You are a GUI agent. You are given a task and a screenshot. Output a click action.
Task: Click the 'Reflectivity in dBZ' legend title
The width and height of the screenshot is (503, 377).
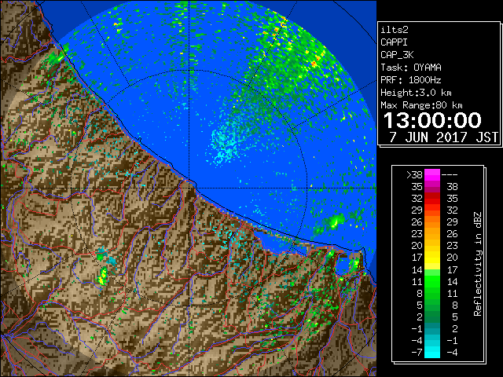click(478, 264)
